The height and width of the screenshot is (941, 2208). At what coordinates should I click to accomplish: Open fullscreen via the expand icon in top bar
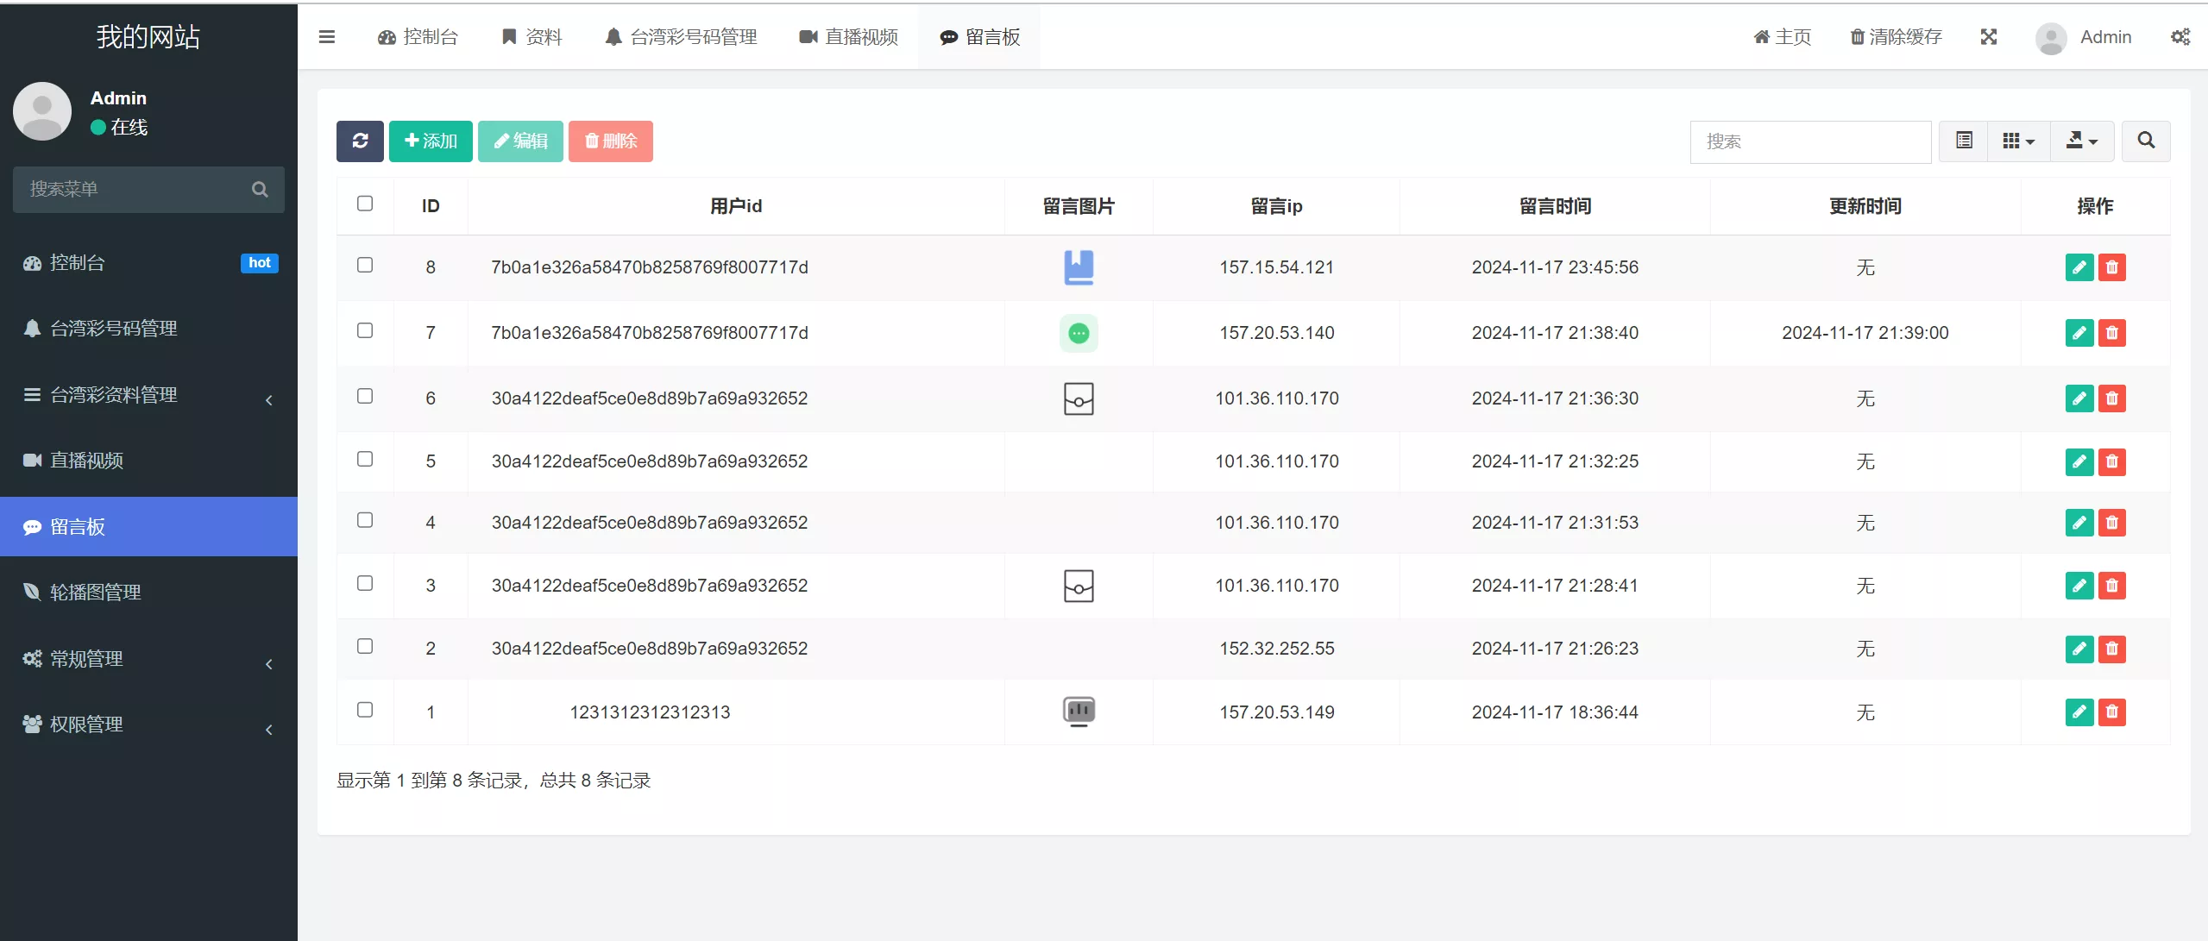1990,36
